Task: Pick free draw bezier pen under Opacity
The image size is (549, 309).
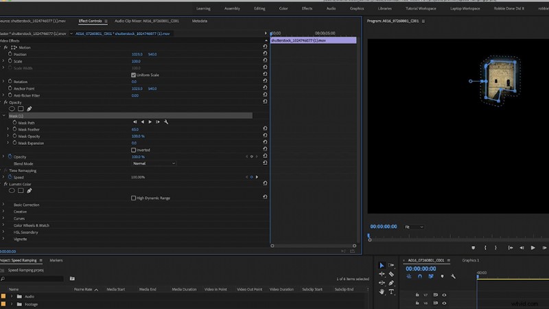Action: pos(30,109)
